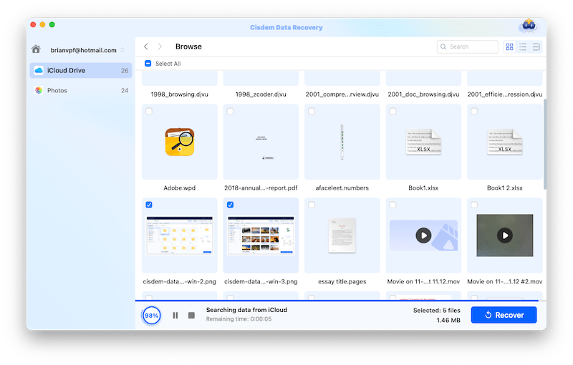573x365 pixels.
Task: Click the 98% progress indicator
Action: (x=151, y=316)
